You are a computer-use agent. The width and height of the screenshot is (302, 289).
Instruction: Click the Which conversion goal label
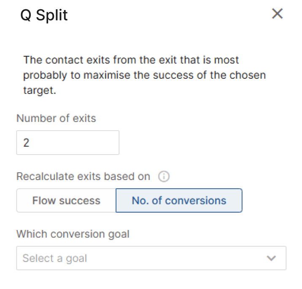pos(73,234)
